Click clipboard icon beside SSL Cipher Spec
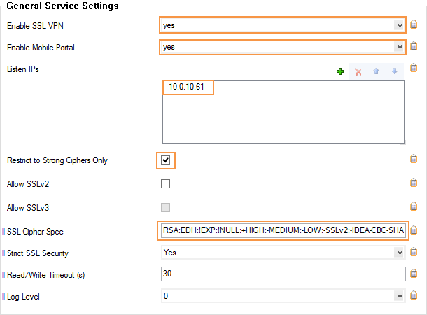The image size is (427, 315). pyautogui.click(x=414, y=230)
